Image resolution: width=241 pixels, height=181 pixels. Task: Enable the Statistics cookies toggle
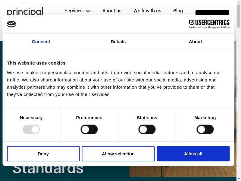(147, 129)
